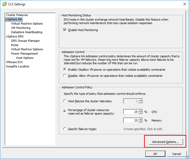This screenshot has width=189, height=159.
Task: Choose Specify failover hosts policy
Action: (x=65, y=129)
